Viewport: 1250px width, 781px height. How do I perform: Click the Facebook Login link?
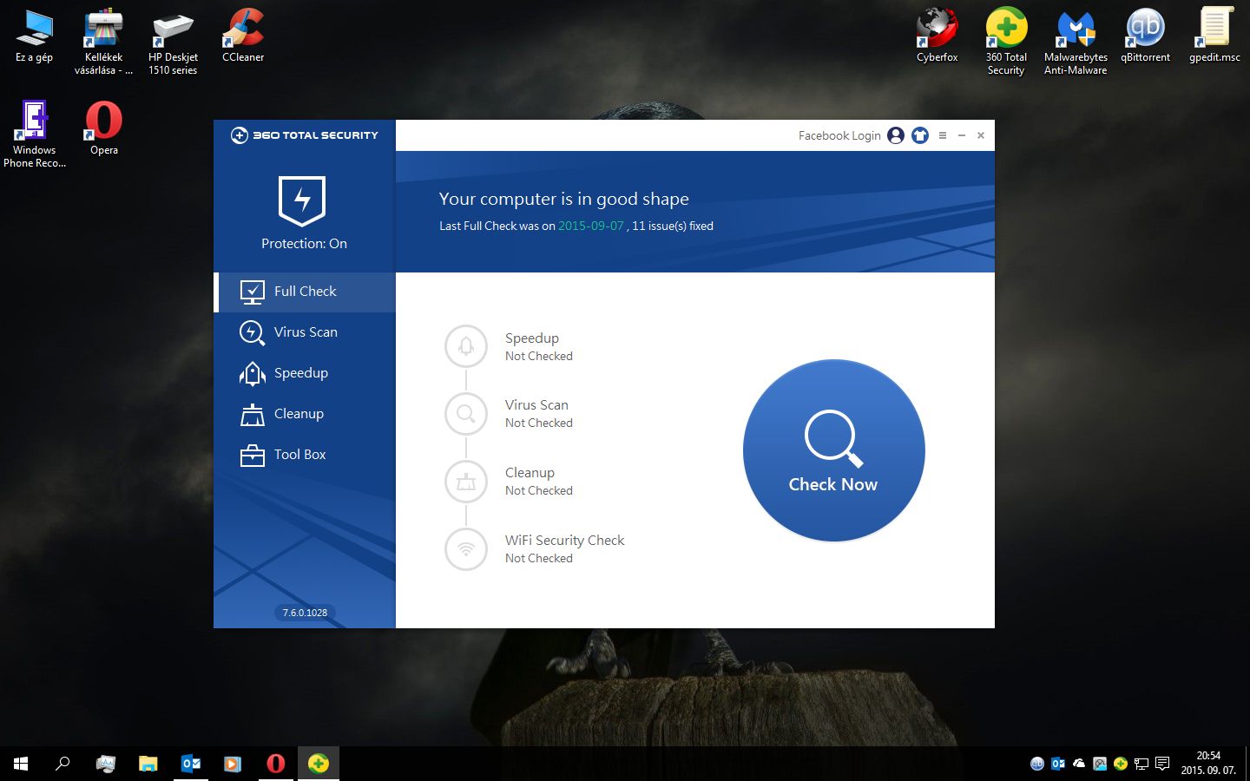(839, 135)
